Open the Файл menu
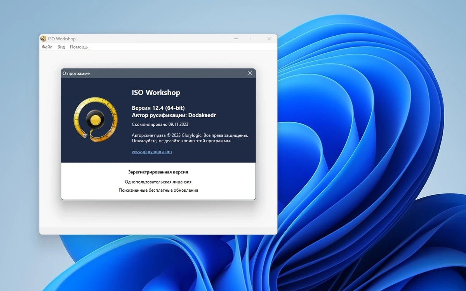Viewport: 466px width, 291px height. [x=47, y=47]
